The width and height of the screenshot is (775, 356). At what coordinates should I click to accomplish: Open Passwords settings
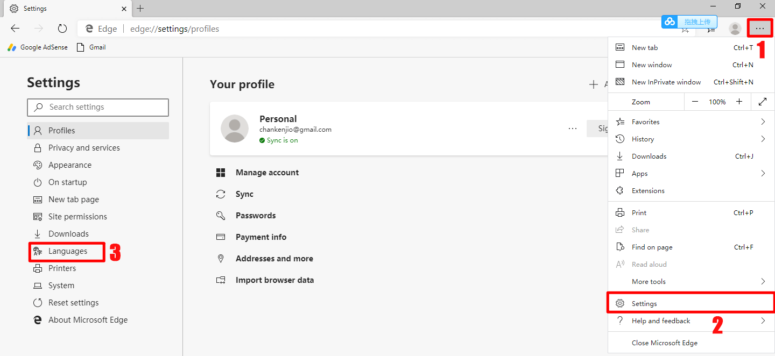[x=256, y=216]
